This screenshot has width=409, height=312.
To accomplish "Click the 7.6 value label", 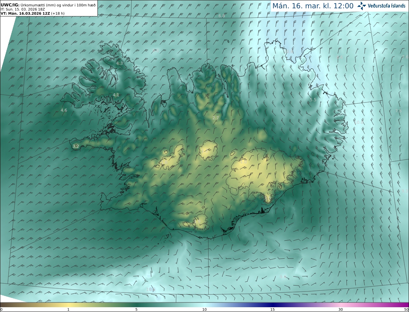I will 405,57.
